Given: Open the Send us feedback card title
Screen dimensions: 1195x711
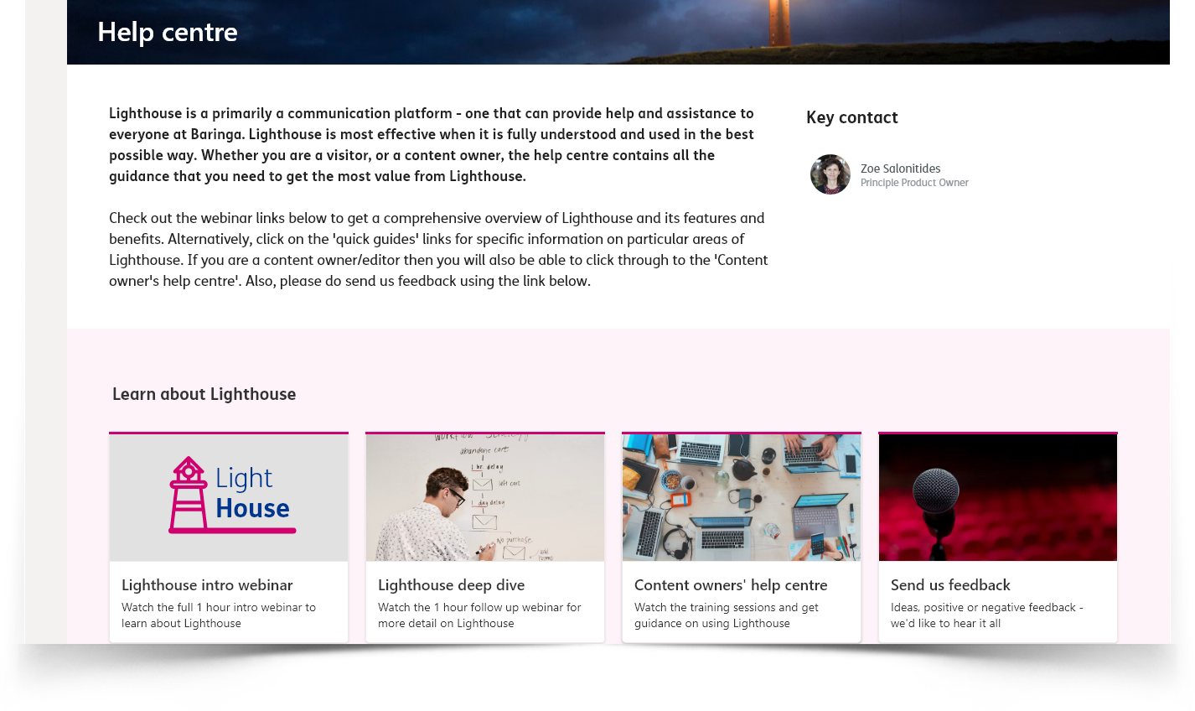Looking at the screenshot, I should [x=950, y=584].
